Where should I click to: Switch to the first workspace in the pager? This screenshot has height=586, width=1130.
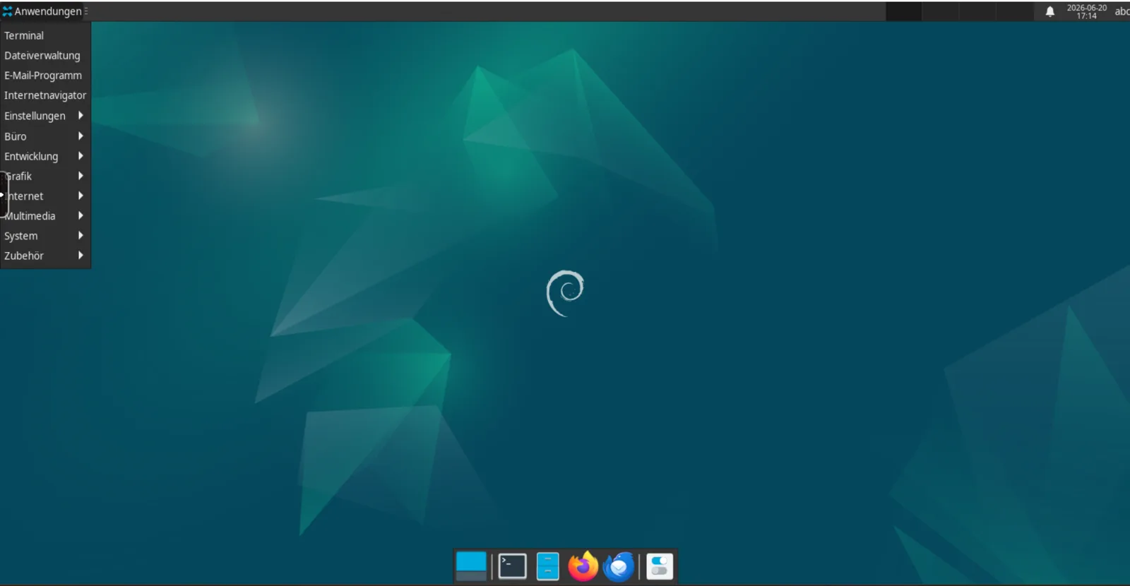pos(903,11)
